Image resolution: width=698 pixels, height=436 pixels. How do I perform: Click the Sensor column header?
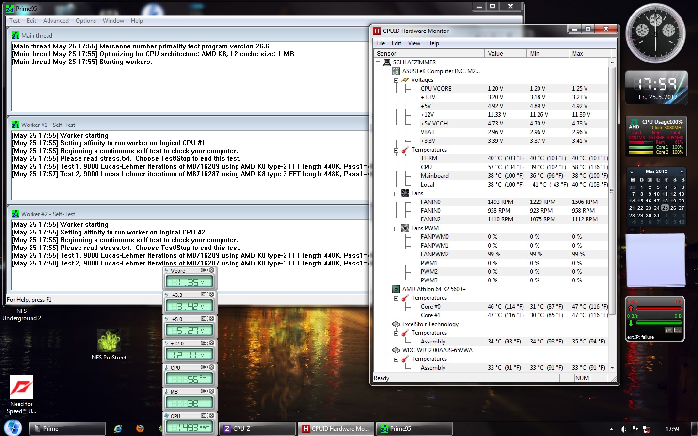pos(428,54)
